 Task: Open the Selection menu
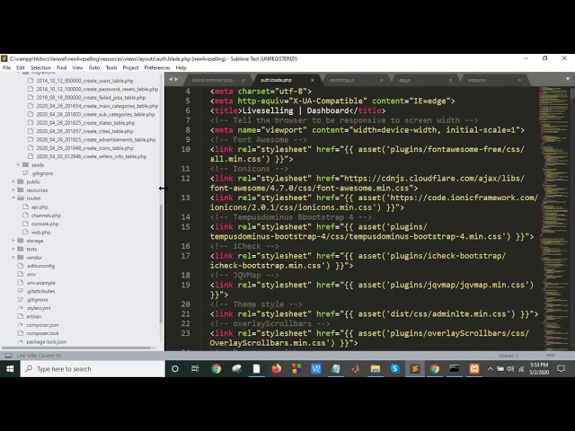coord(40,68)
